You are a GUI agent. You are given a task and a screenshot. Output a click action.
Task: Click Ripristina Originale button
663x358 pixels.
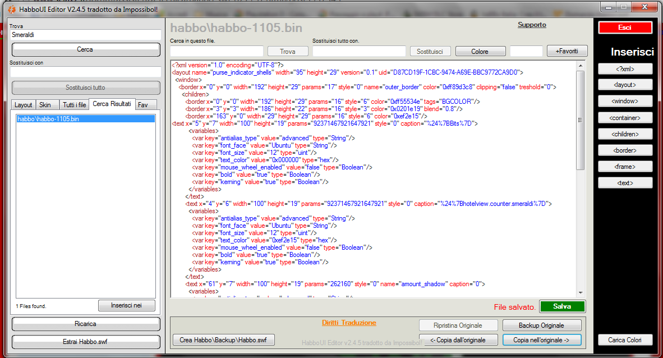coord(458,325)
